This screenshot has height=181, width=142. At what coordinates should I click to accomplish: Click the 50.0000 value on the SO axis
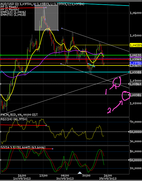(x=136, y=160)
